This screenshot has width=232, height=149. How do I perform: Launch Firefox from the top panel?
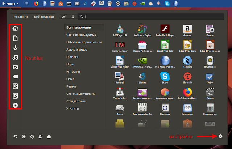coord(36,4)
